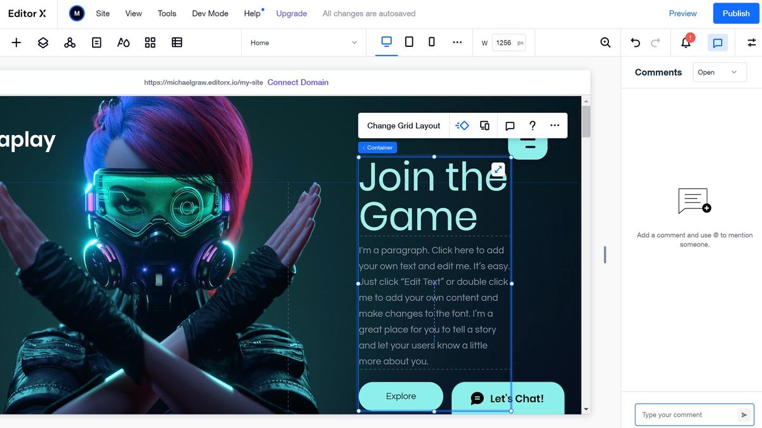Click the zoom magnifier tool
This screenshot has height=428, width=762.
tap(605, 42)
